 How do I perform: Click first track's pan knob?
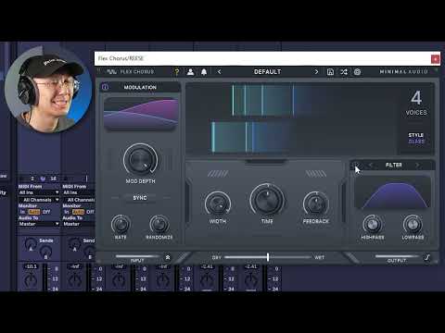(31, 280)
